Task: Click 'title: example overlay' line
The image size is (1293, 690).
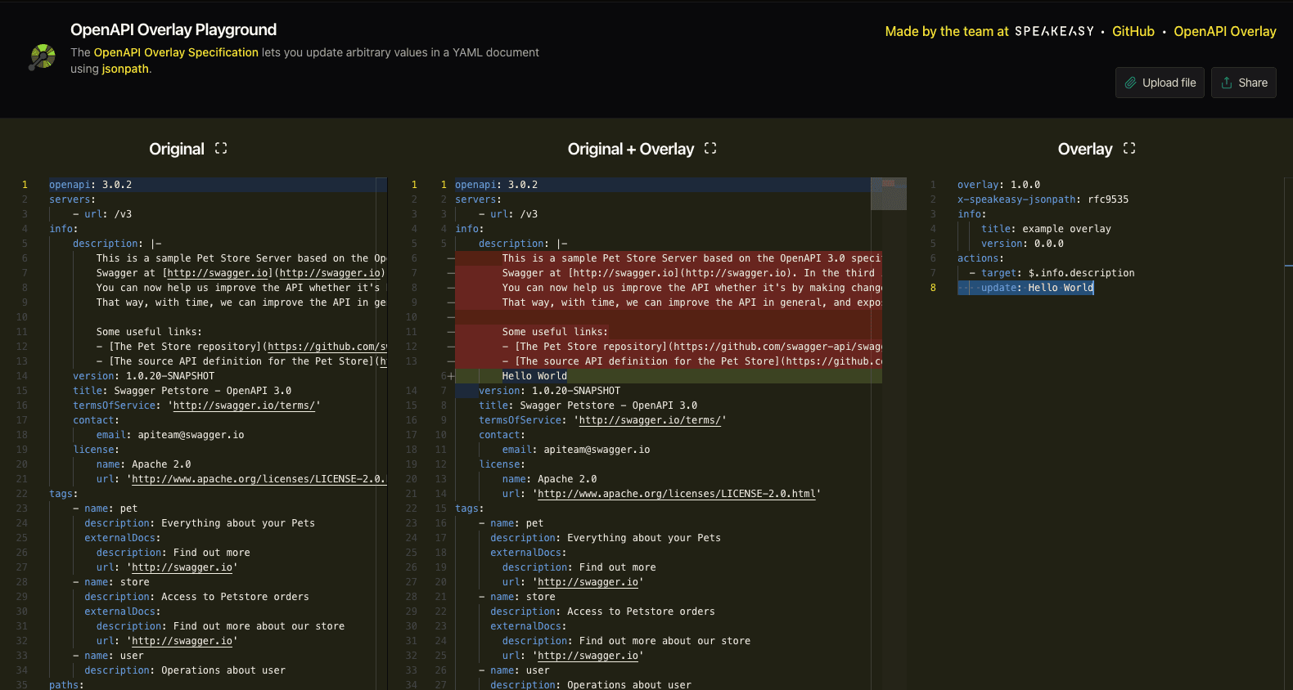Action: pyautogui.click(x=1046, y=229)
